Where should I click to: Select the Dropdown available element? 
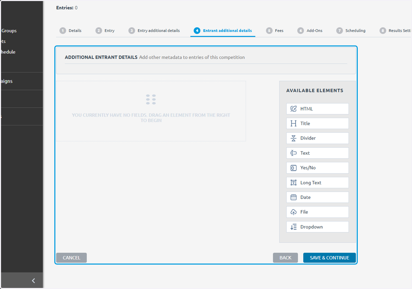pos(318,227)
